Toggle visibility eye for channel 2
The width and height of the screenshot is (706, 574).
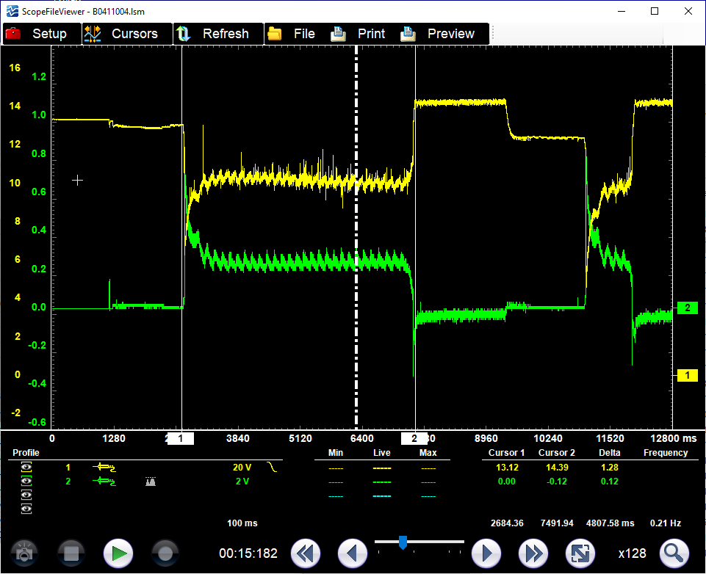pyautogui.click(x=26, y=482)
